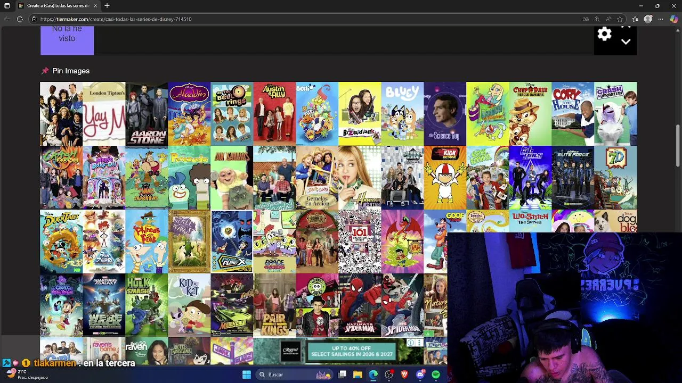
Task: Select the 7D series image
Action: coord(615,177)
